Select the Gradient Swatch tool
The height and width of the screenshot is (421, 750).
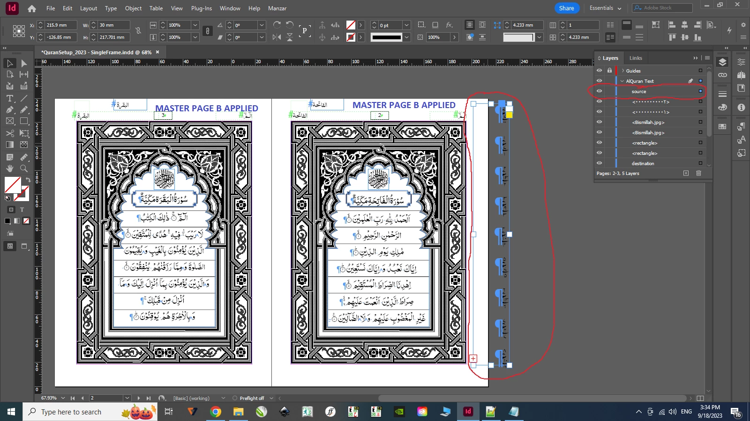click(10, 145)
